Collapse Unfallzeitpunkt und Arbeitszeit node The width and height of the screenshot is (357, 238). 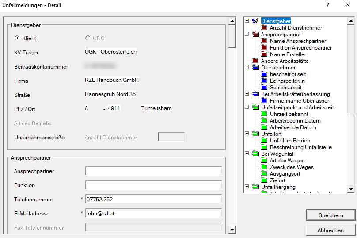pos(247,107)
